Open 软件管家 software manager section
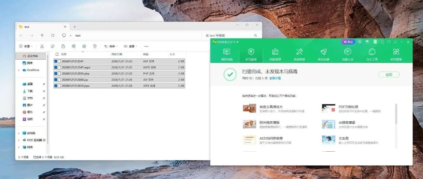 [396, 55]
